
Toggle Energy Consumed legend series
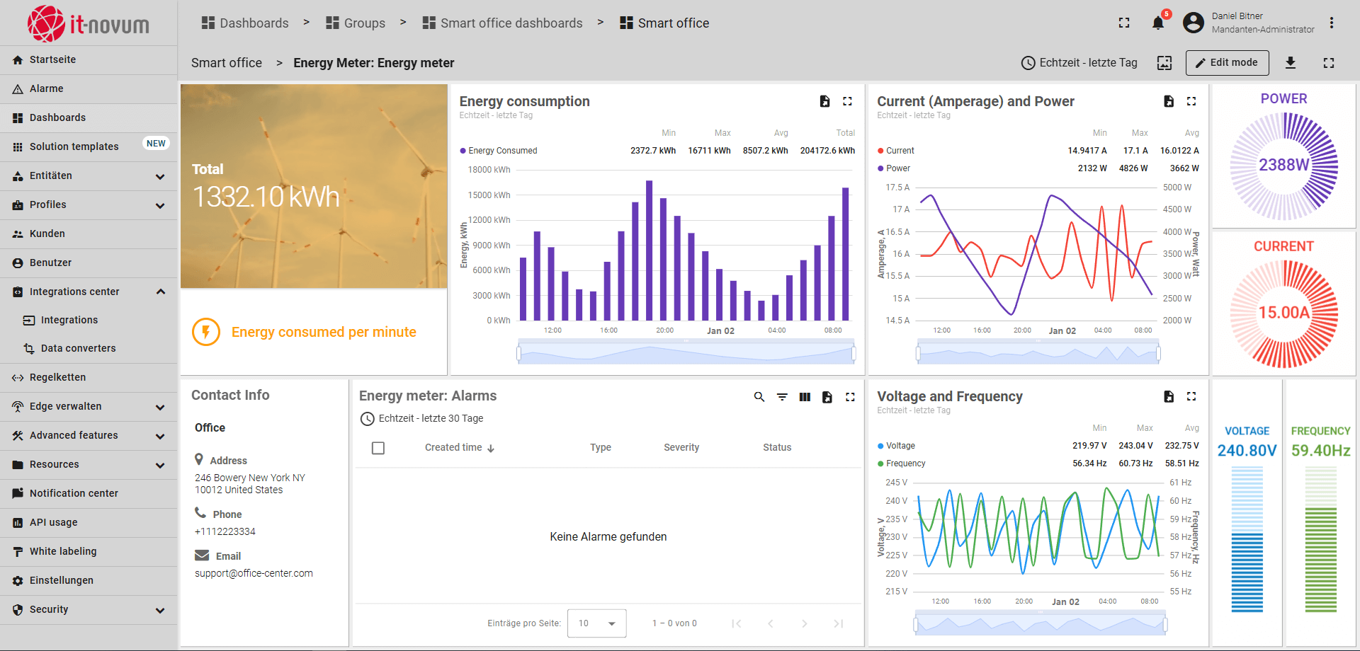[x=501, y=151]
